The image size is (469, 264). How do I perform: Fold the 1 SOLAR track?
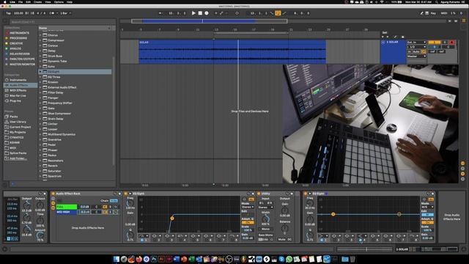383,43
